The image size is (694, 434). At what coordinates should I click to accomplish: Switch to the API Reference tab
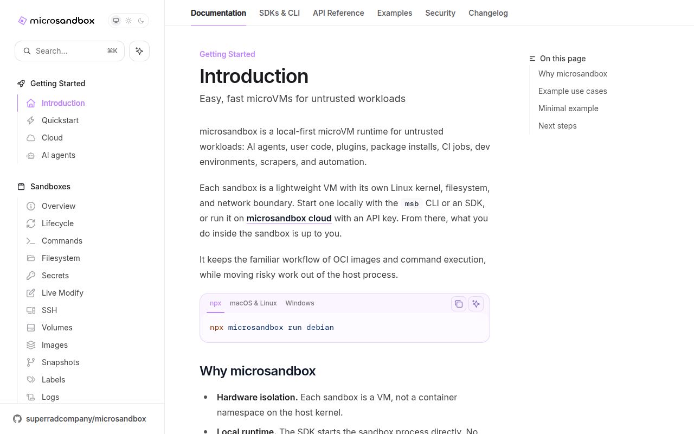click(x=338, y=13)
